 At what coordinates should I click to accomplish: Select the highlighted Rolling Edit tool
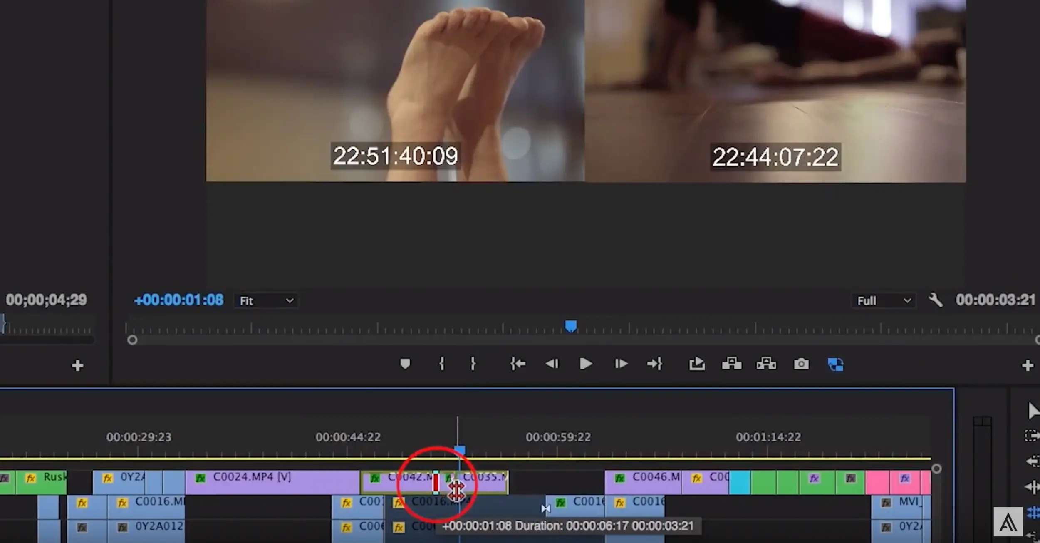point(1033,512)
